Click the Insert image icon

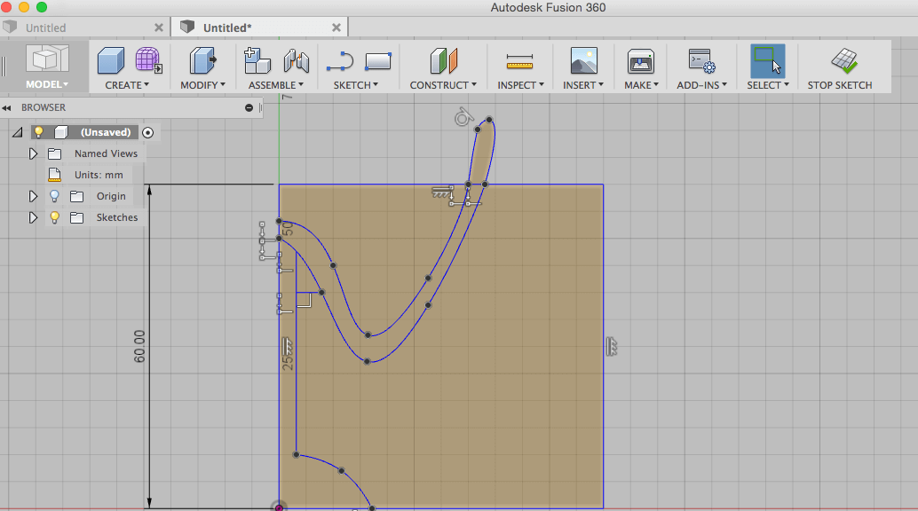point(583,60)
